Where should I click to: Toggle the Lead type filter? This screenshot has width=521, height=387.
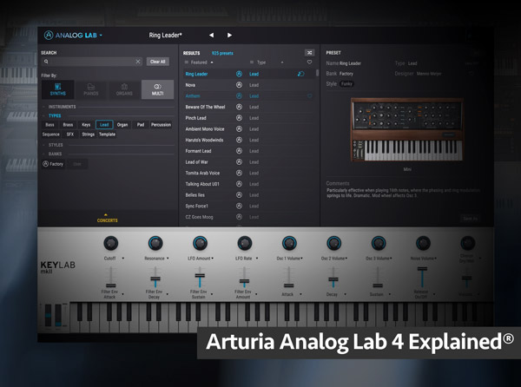(104, 125)
